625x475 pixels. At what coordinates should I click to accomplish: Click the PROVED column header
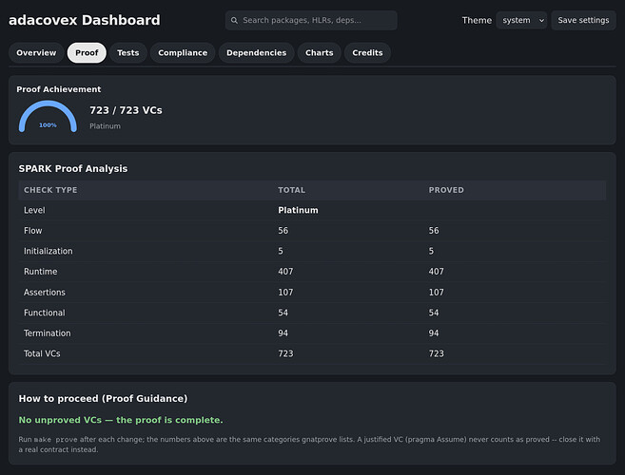(446, 190)
